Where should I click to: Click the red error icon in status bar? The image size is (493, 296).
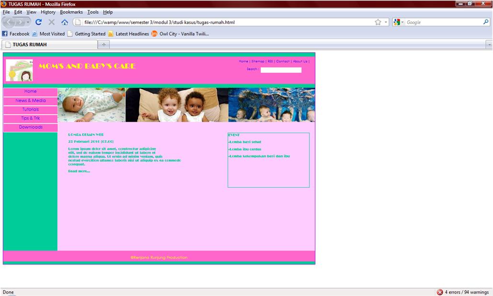pos(439,292)
